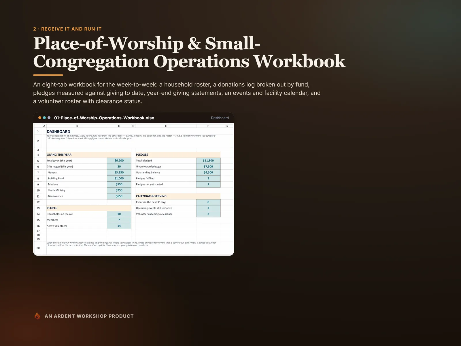The image size is (461, 346).
Task: Select row 20 header
Action: (38, 248)
